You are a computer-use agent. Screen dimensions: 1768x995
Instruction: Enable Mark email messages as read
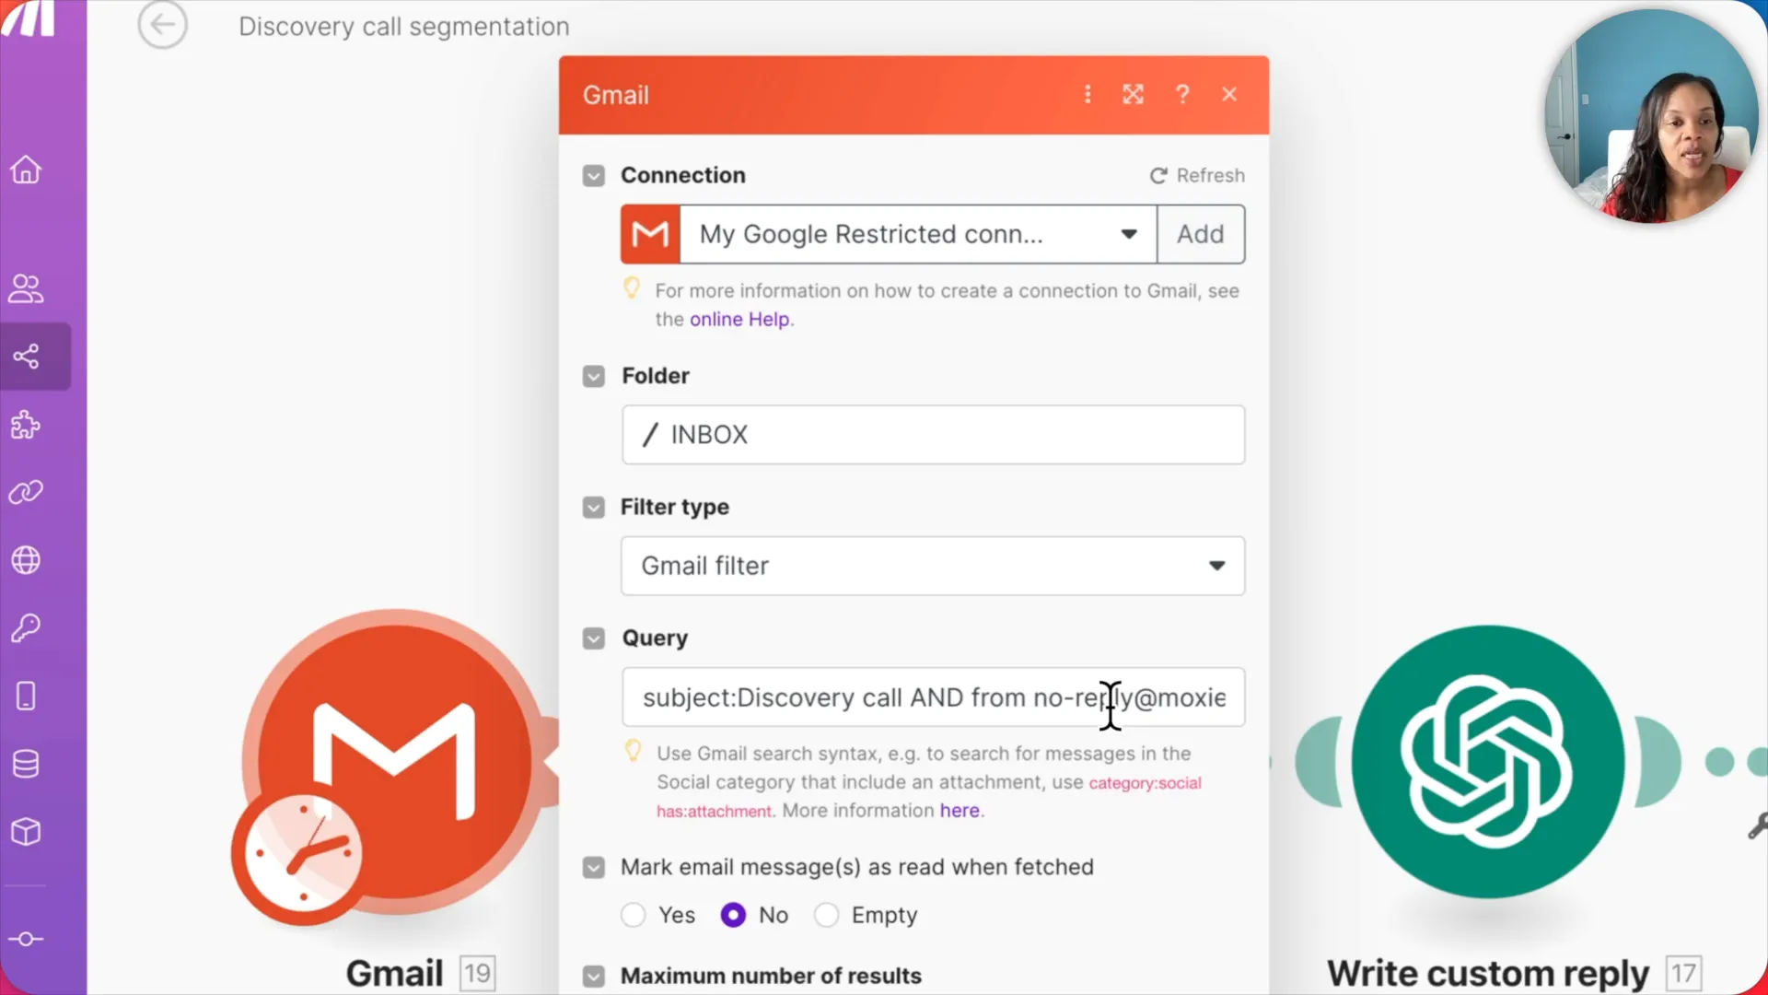633,915
